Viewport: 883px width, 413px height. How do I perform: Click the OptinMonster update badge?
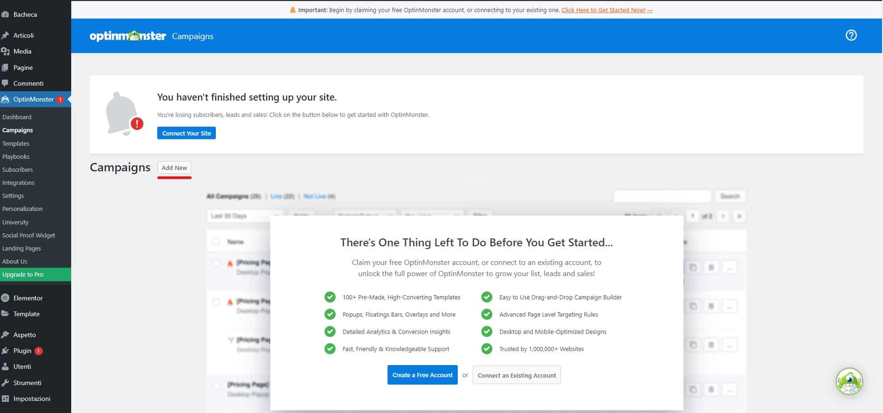pyautogui.click(x=60, y=100)
